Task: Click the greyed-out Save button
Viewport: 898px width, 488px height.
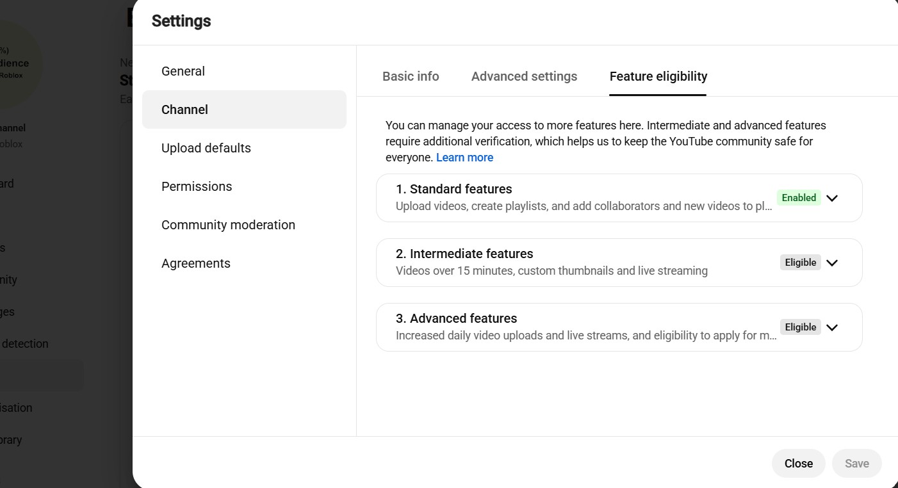Action: tap(857, 463)
